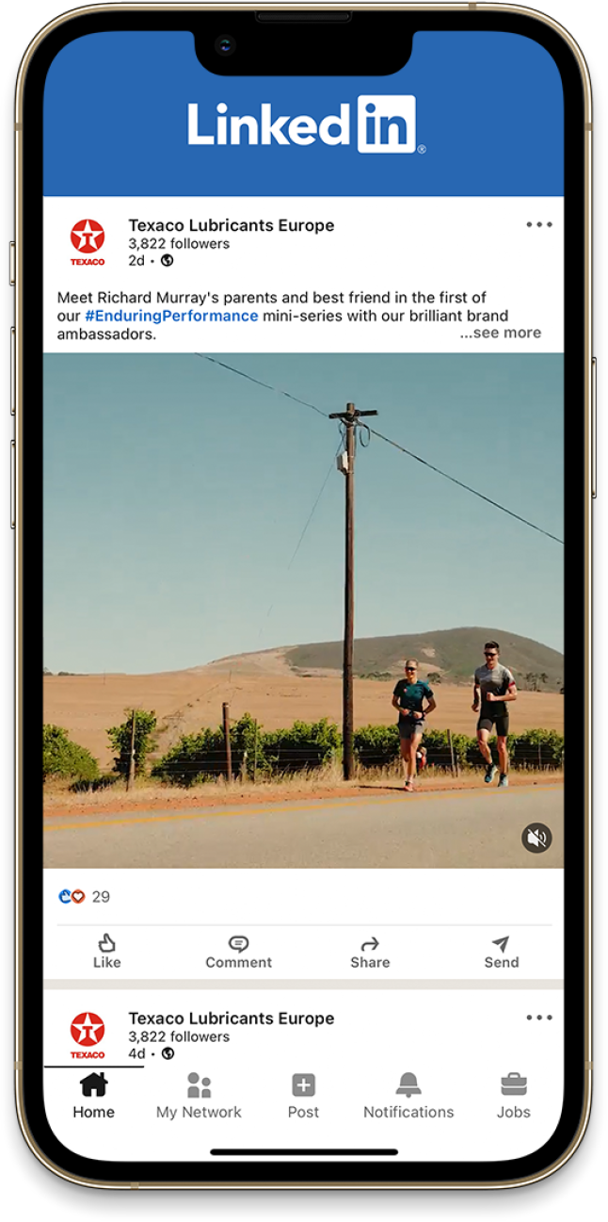Create a new Post using plus icon
Viewport: 608px width, 1222px height.
(x=303, y=1096)
